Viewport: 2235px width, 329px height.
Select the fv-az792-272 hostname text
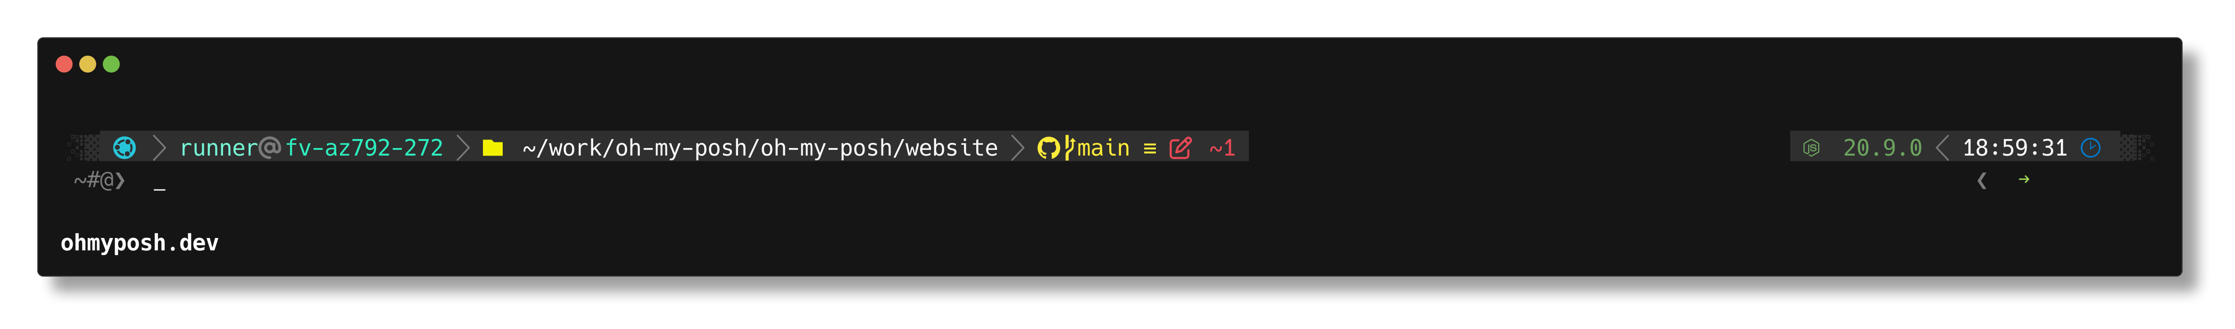(365, 148)
